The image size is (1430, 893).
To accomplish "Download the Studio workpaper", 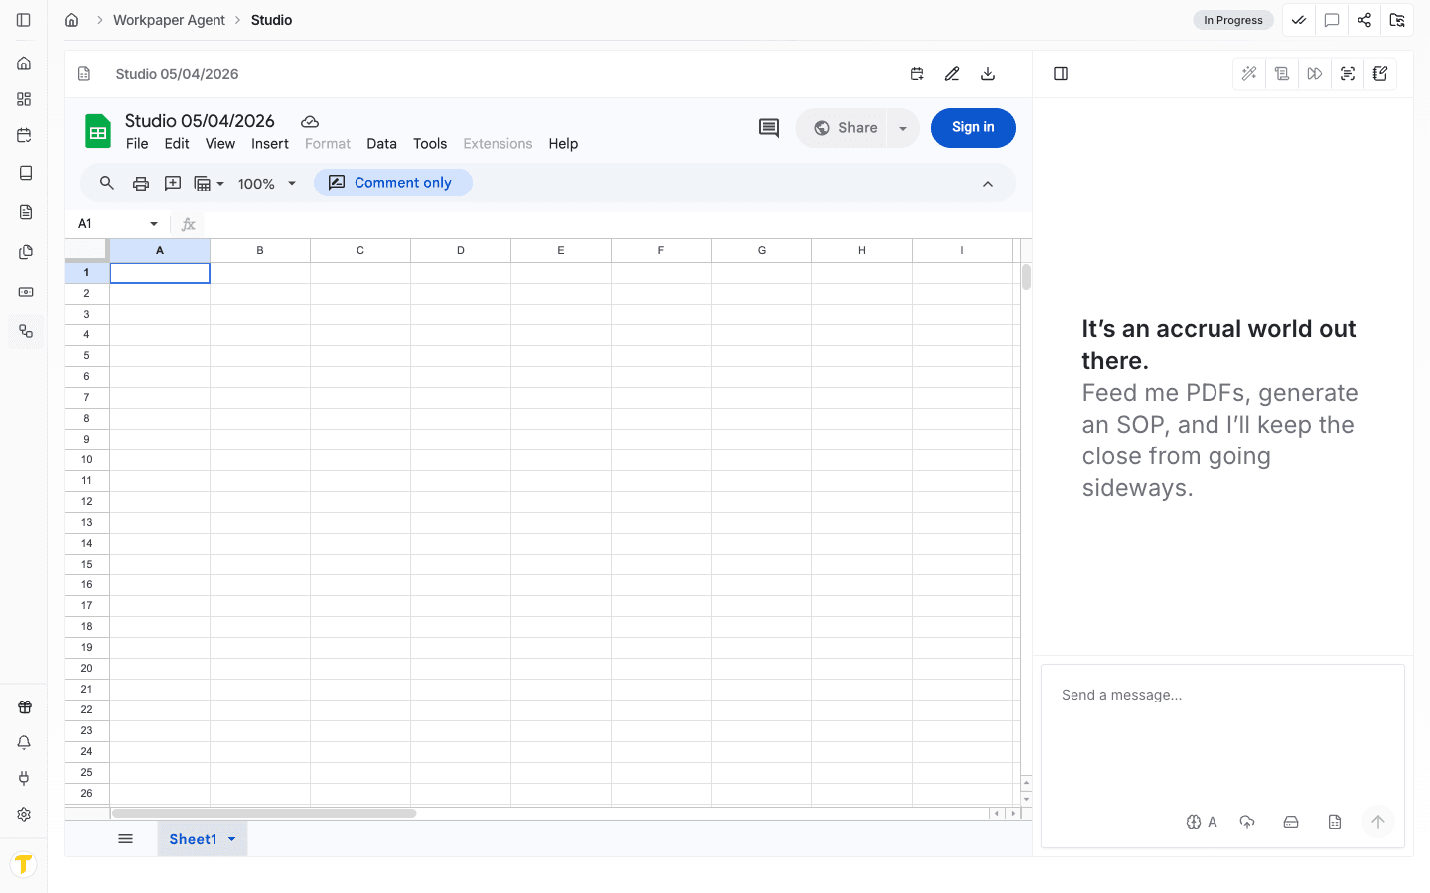I will (x=988, y=74).
